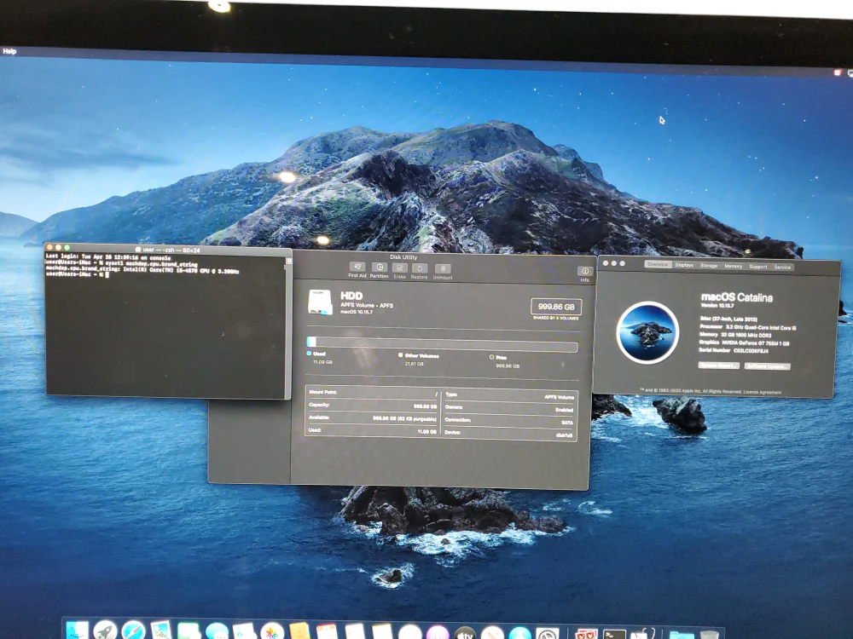This screenshot has height=639, width=853.
Task: Click the Processor line in About This Mac
Action: tap(748, 327)
